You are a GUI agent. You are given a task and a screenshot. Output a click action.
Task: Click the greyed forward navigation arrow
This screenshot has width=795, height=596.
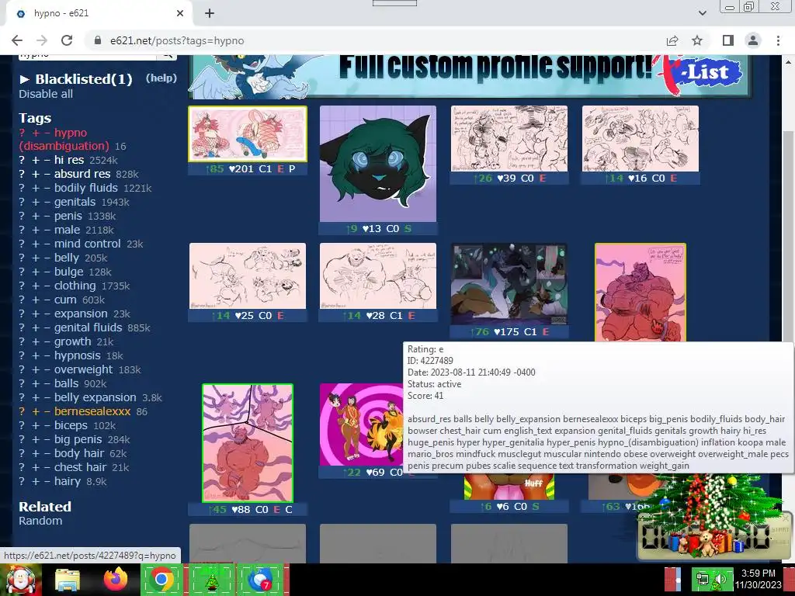[42, 40]
